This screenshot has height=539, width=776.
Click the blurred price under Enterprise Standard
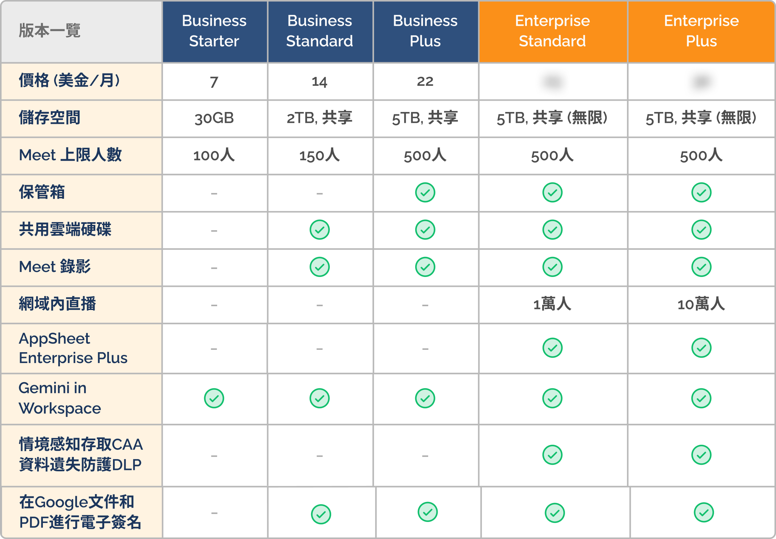(x=553, y=82)
